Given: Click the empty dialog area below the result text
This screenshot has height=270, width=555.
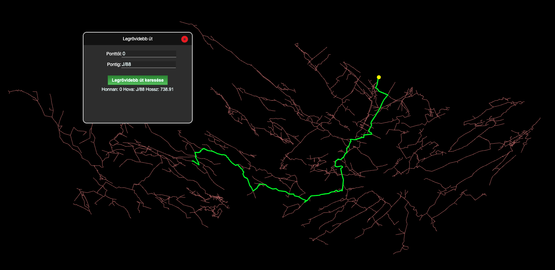Looking at the screenshot, I should tap(137, 108).
